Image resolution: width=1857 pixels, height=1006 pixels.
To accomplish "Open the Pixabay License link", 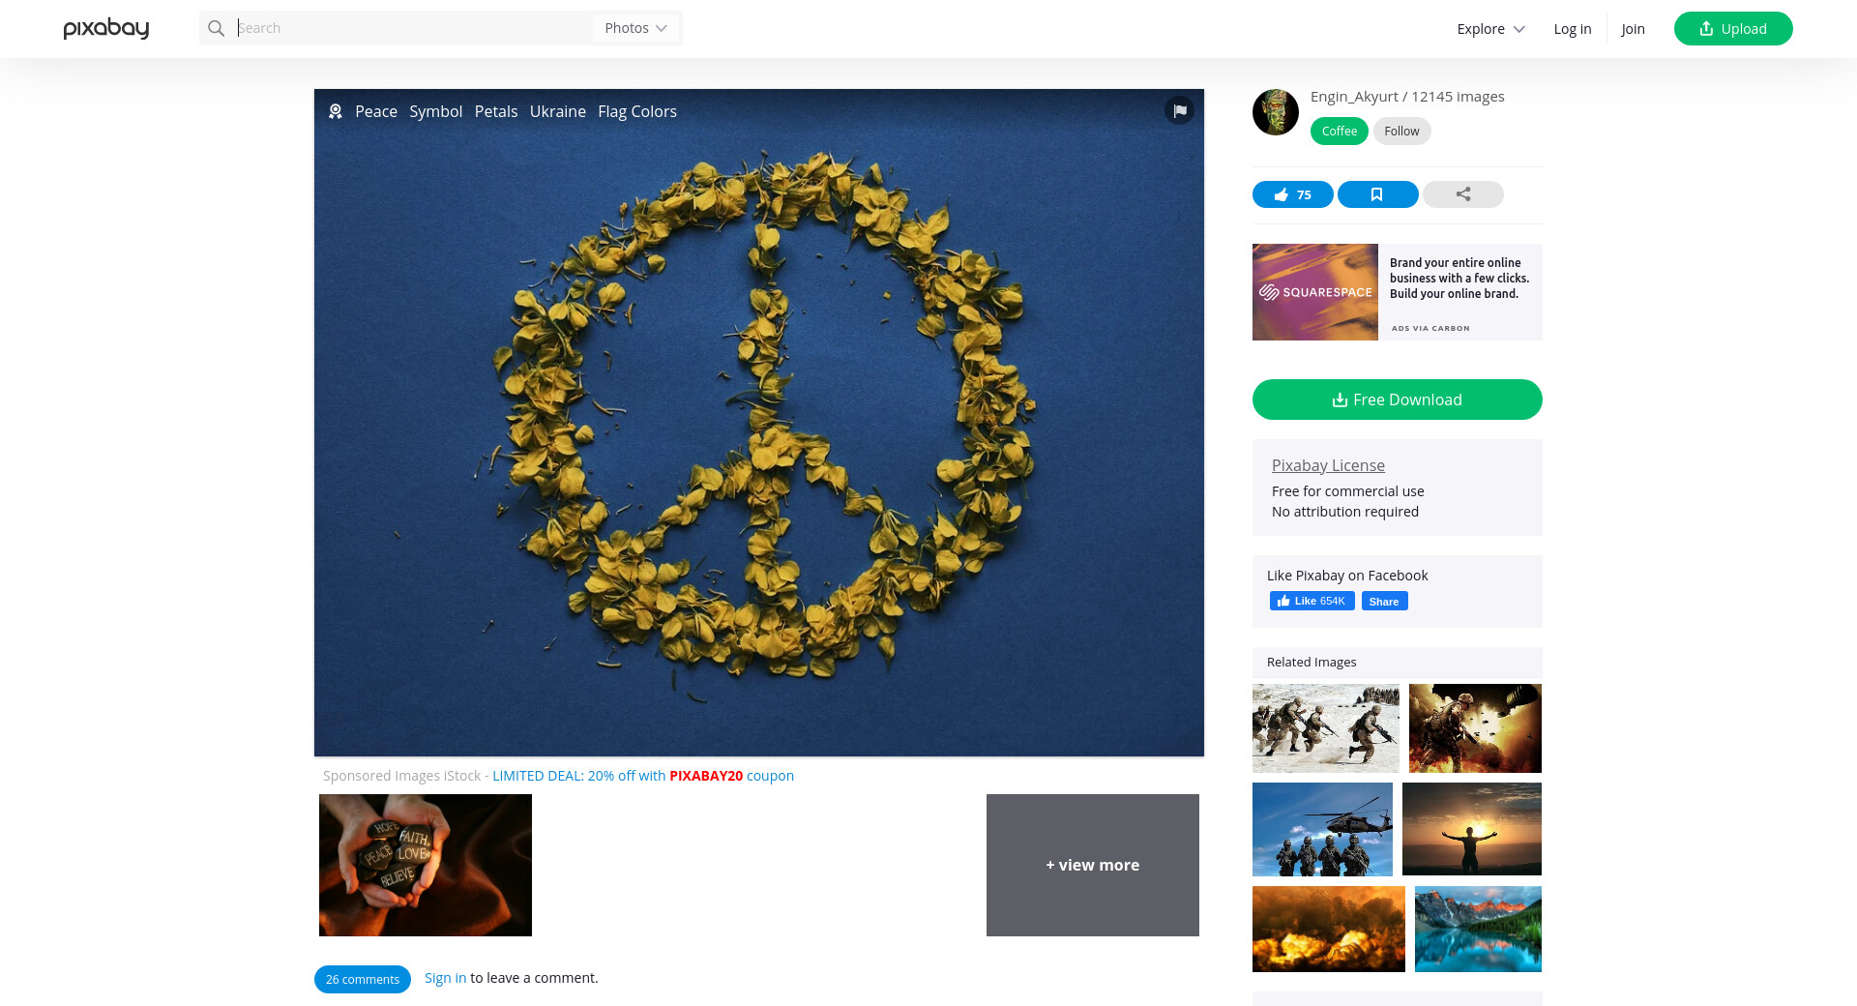I will click(1328, 465).
